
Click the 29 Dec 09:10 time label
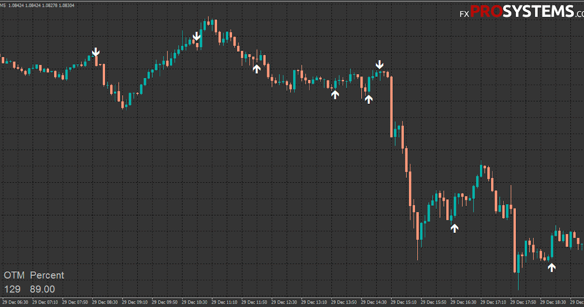coord(135,303)
